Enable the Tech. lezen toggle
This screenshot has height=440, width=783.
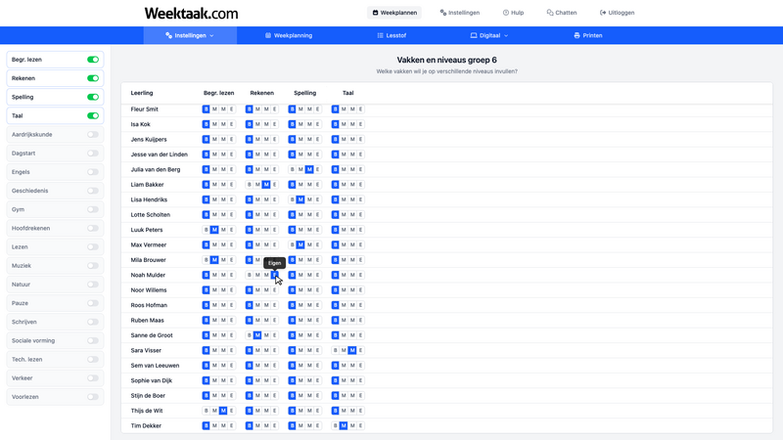(93, 360)
